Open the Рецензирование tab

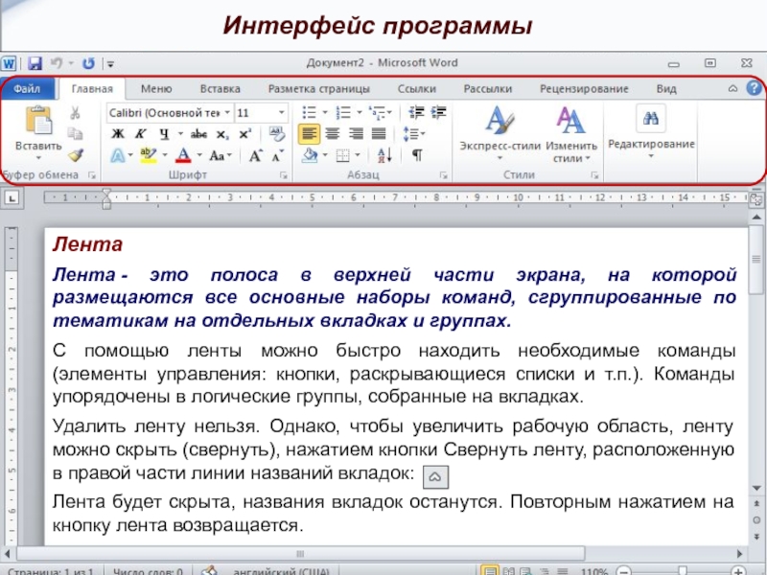point(584,88)
